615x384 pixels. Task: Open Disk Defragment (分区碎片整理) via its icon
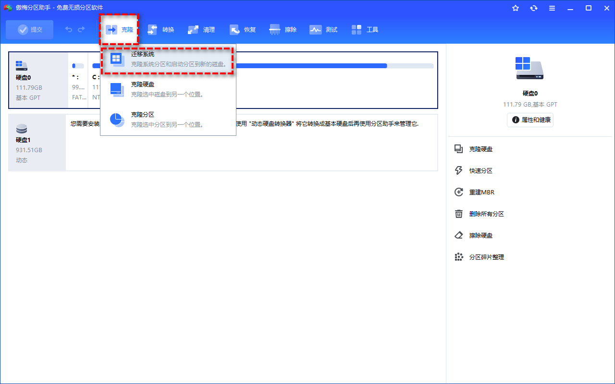[x=459, y=257]
